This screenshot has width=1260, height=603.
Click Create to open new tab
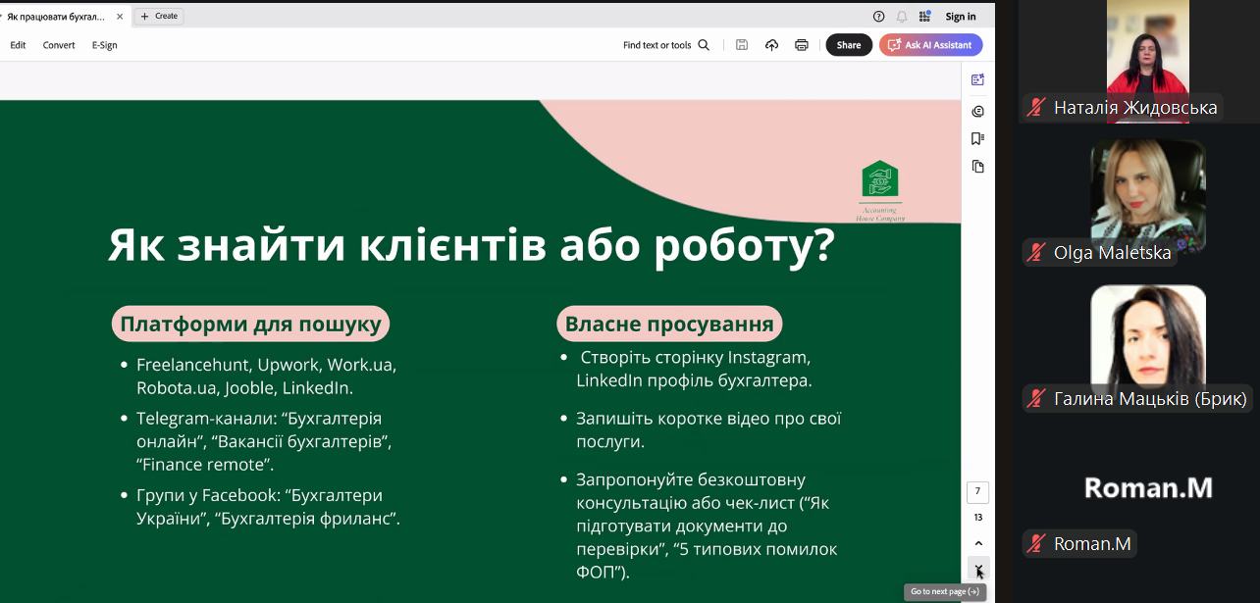159,16
